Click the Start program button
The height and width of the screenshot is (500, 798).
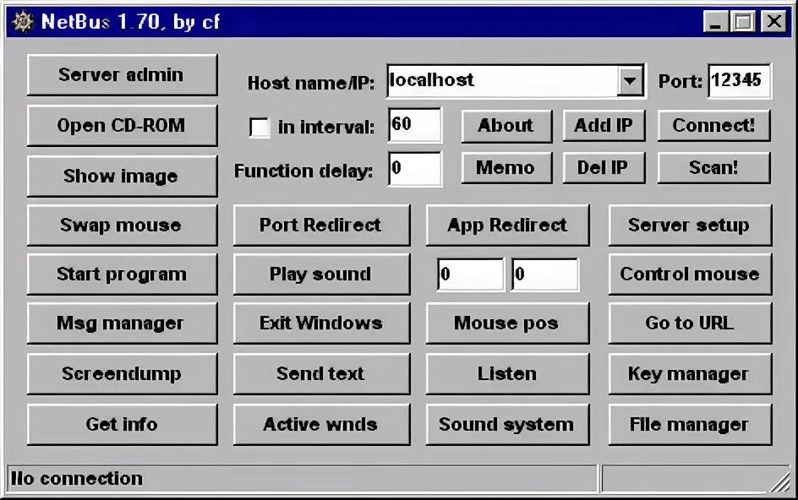coord(122,274)
